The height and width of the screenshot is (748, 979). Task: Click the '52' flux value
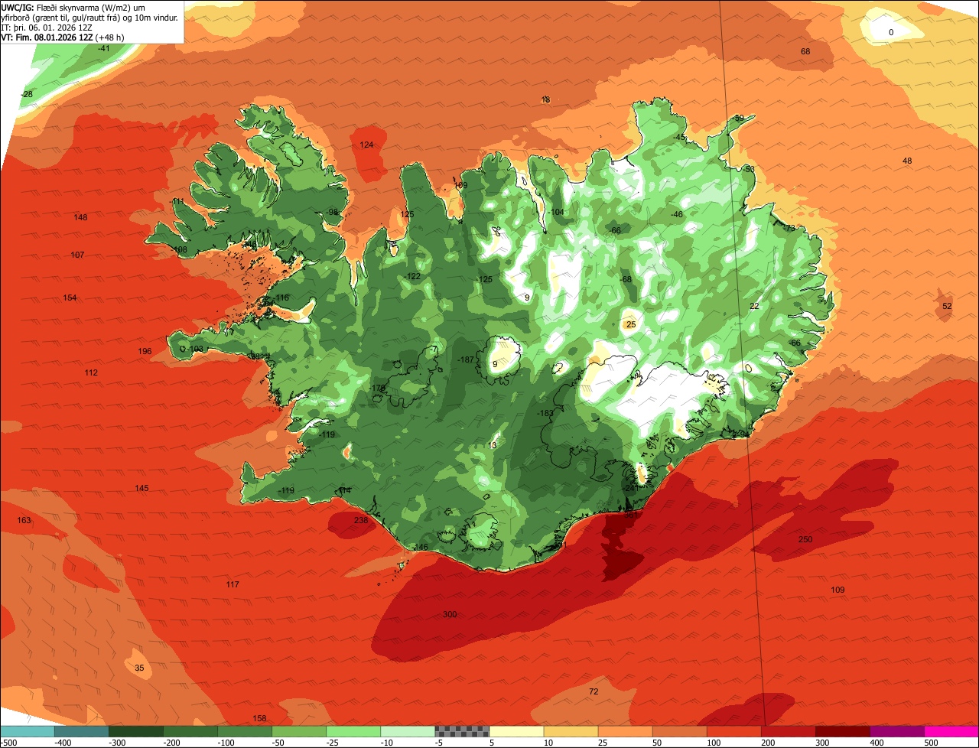click(x=947, y=306)
